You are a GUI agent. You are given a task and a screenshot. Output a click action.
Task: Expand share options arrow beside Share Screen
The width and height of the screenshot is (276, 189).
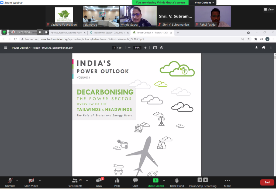coord(164,180)
